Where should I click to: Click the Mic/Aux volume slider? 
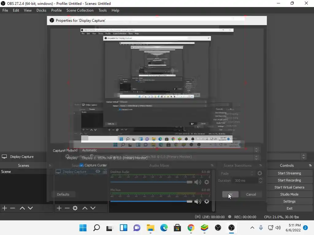[x=151, y=201]
